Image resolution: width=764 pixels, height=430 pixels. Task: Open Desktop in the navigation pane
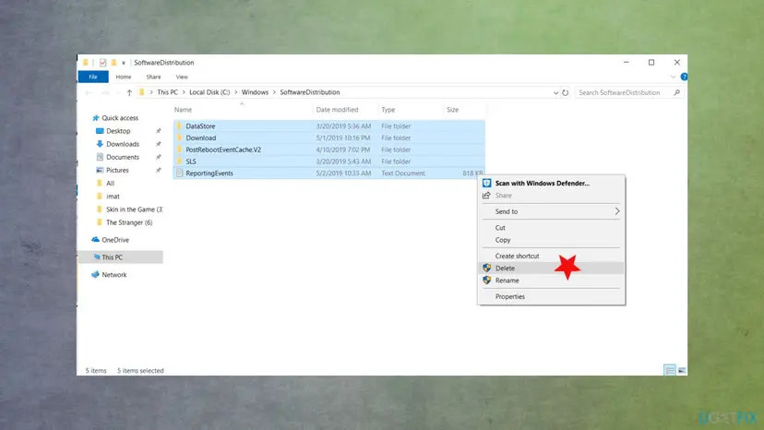[118, 131]
